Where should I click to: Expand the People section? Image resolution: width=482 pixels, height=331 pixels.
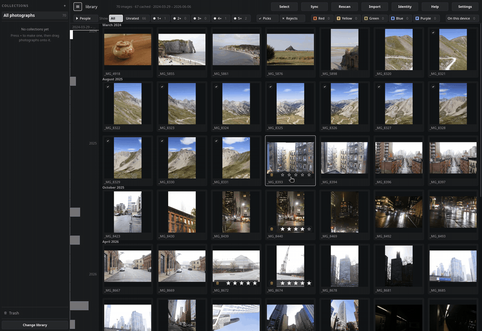[x=85, y=19]
